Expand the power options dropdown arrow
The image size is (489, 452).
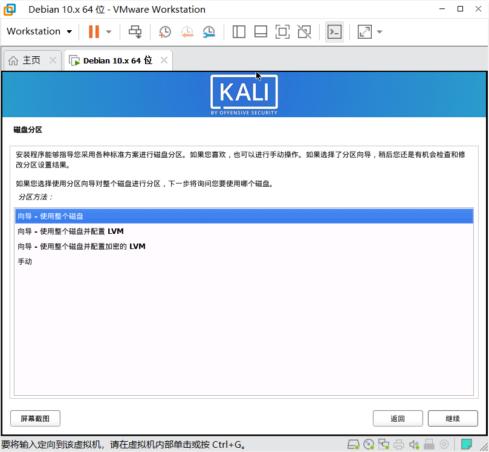click(x=109, y=32)
